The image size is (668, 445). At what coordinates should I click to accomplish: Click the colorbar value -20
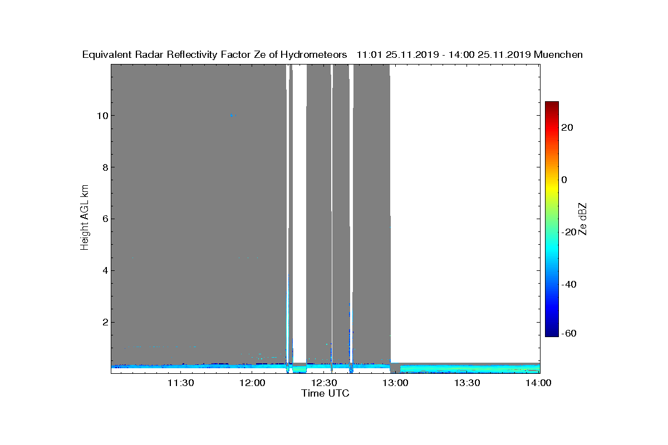(568, 232)
